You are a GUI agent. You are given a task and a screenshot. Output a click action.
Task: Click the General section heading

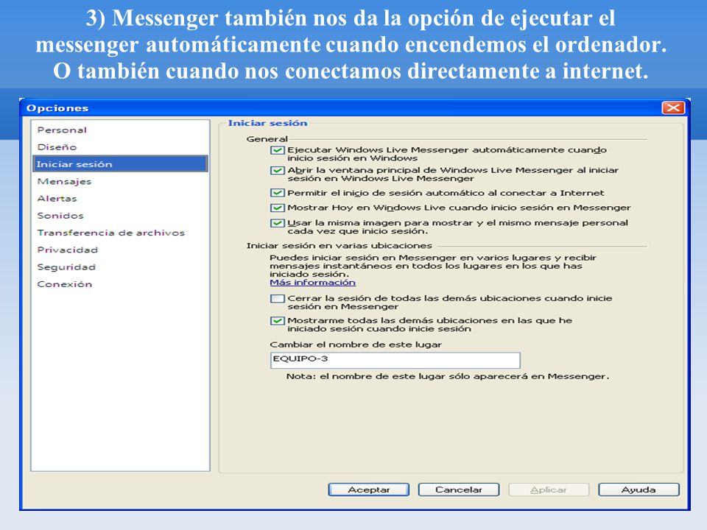[267, 139]
